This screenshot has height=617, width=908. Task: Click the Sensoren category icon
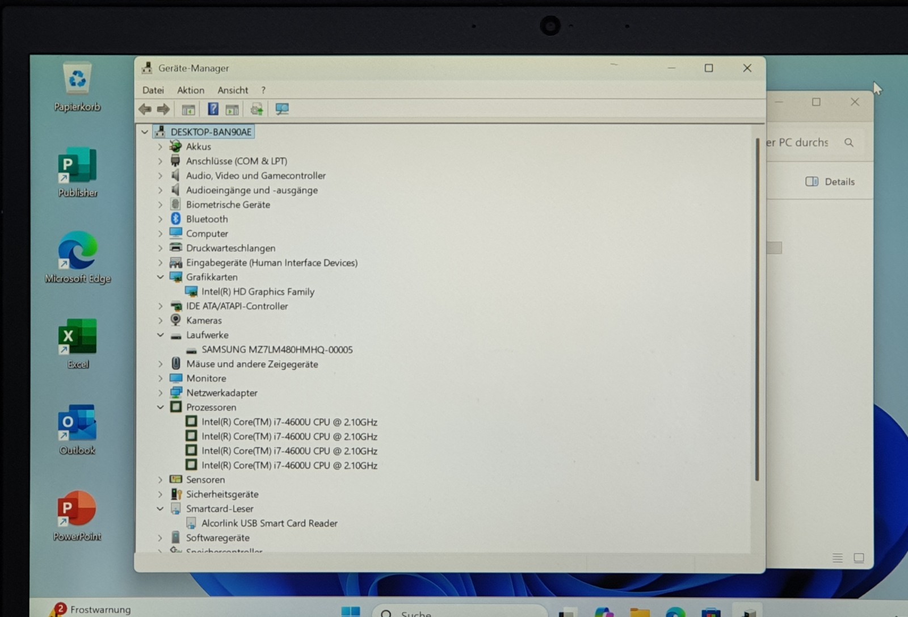click(176, 479)
